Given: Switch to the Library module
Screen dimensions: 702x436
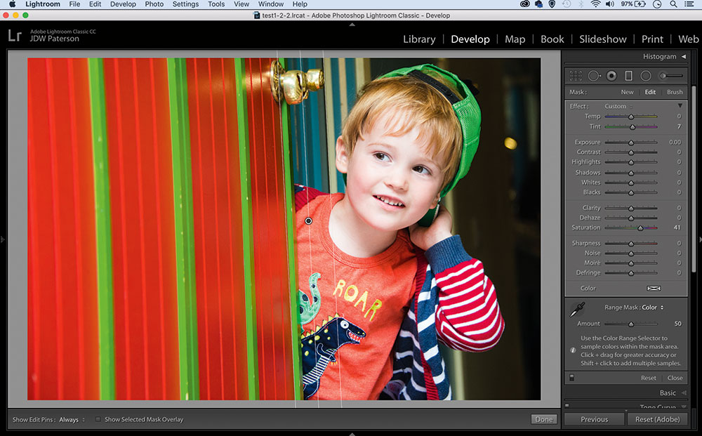Looking at the screenshot, I should pyautogui.click(x=419, y=39).
